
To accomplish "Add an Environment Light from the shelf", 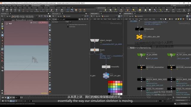I will pos(140,10).
